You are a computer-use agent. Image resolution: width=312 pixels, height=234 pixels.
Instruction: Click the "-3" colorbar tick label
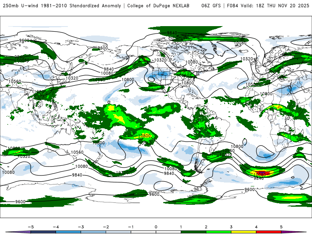point(81,227)
